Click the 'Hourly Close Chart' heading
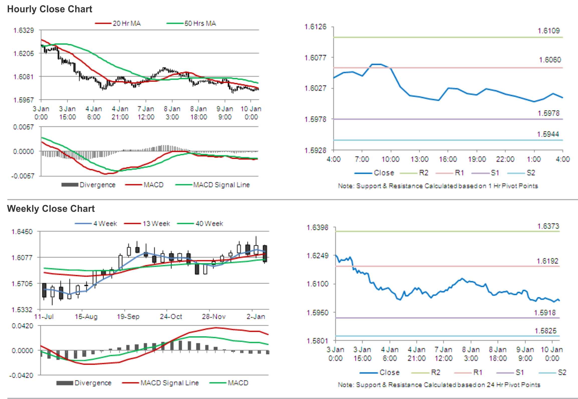Screen dimensions: 578x399 coord(50,9)
